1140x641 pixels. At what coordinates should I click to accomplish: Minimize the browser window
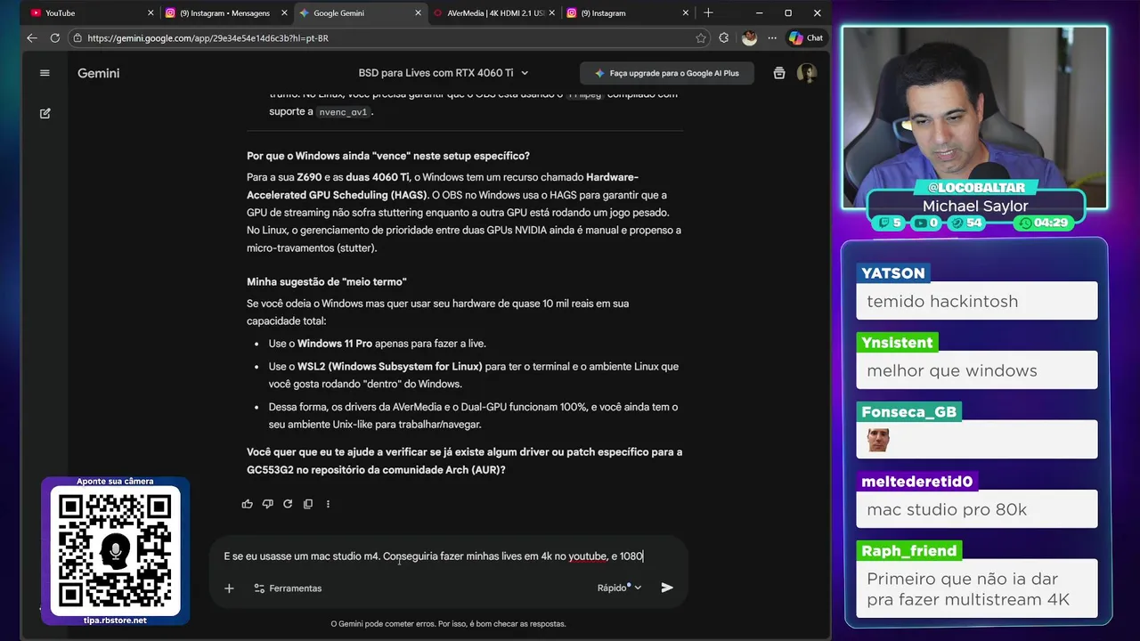pos(759,13)
